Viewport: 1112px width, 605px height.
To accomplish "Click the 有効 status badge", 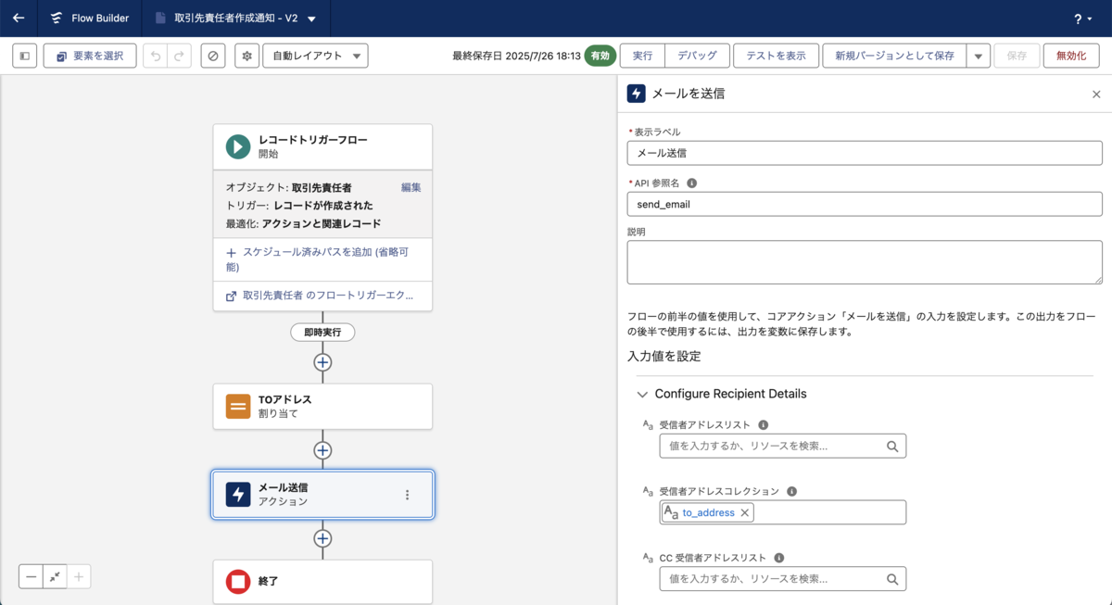I will (x=600, y=56).
